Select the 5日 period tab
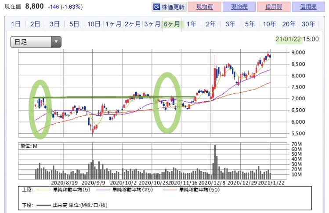329x213 pixels. [x=74, y=24]
